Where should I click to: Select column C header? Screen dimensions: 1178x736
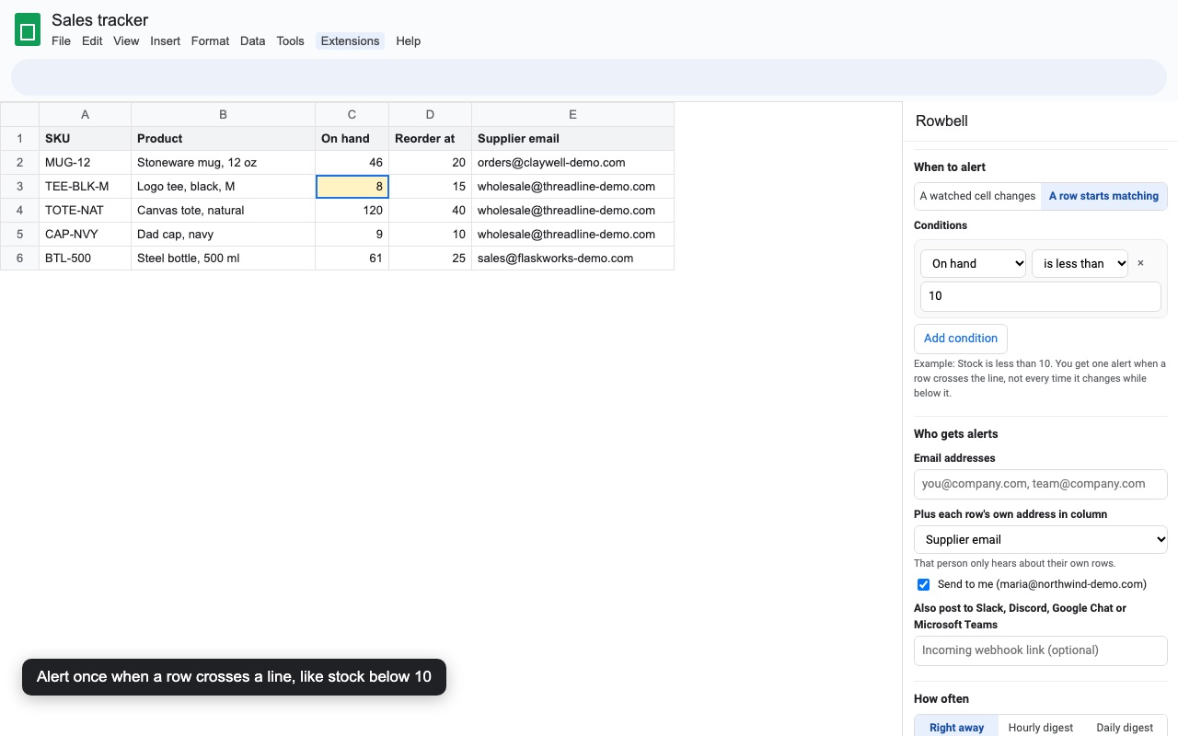352,114
